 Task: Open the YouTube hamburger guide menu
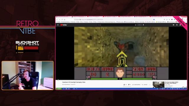coord(58,25)
